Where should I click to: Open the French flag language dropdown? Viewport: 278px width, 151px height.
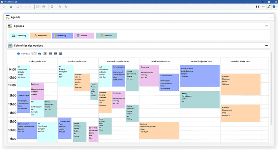coord(258,7)
